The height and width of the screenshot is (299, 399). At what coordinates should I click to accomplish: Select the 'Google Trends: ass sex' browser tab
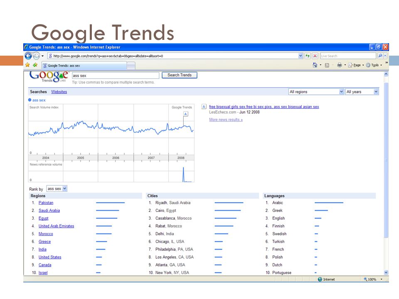click(84, 66)
